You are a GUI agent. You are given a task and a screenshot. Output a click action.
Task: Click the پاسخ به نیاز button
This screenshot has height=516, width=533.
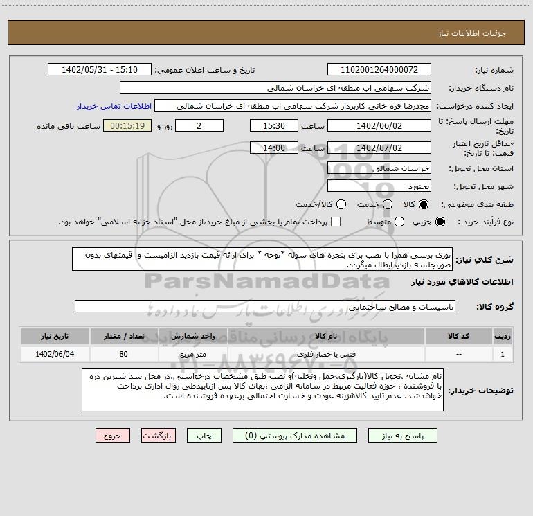coord(403,436)
